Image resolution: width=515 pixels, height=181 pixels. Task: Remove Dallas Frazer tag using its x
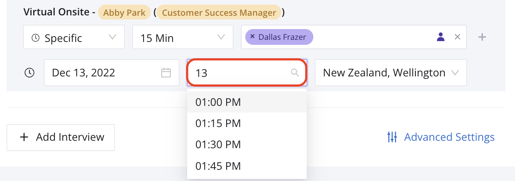click(252, 37)
